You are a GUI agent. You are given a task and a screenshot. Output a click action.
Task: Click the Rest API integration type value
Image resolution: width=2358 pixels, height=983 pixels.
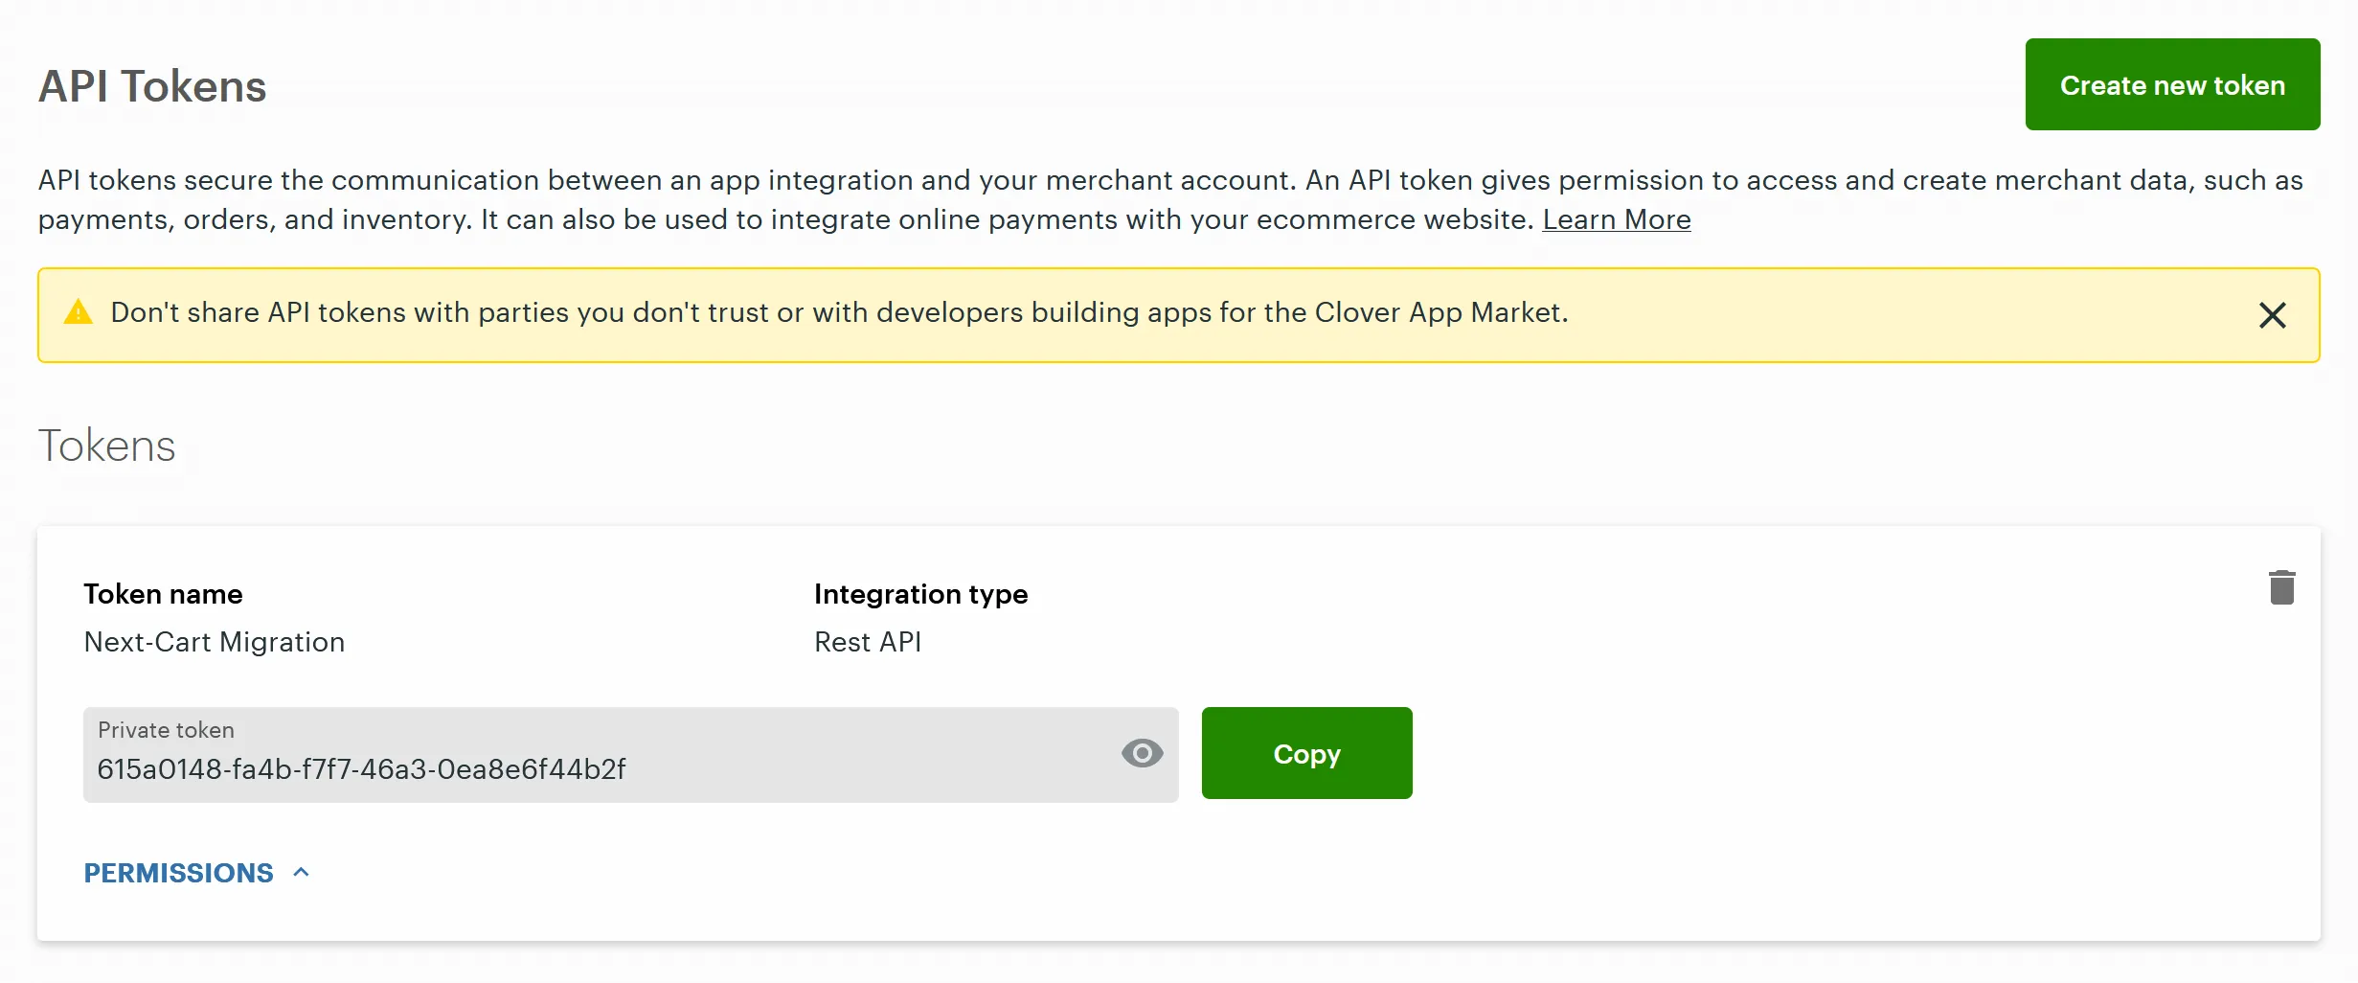(868, 642)
